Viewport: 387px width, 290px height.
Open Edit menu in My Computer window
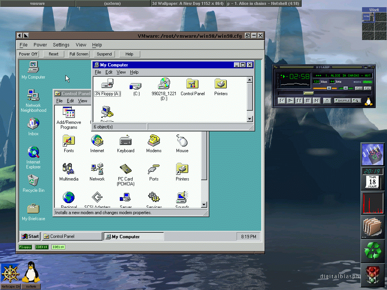[x=109, y=72]
